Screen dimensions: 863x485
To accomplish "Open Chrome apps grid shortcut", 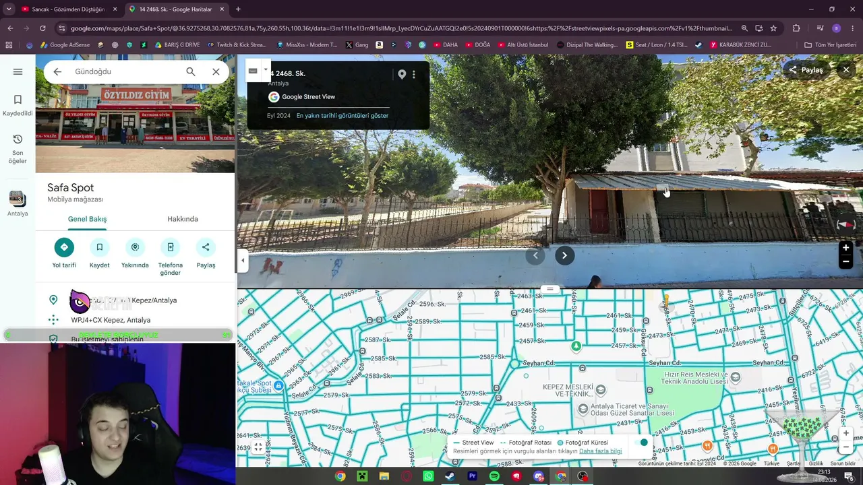I will [x=9, y=45].
